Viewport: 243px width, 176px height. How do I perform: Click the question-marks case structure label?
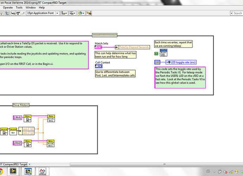105,35
